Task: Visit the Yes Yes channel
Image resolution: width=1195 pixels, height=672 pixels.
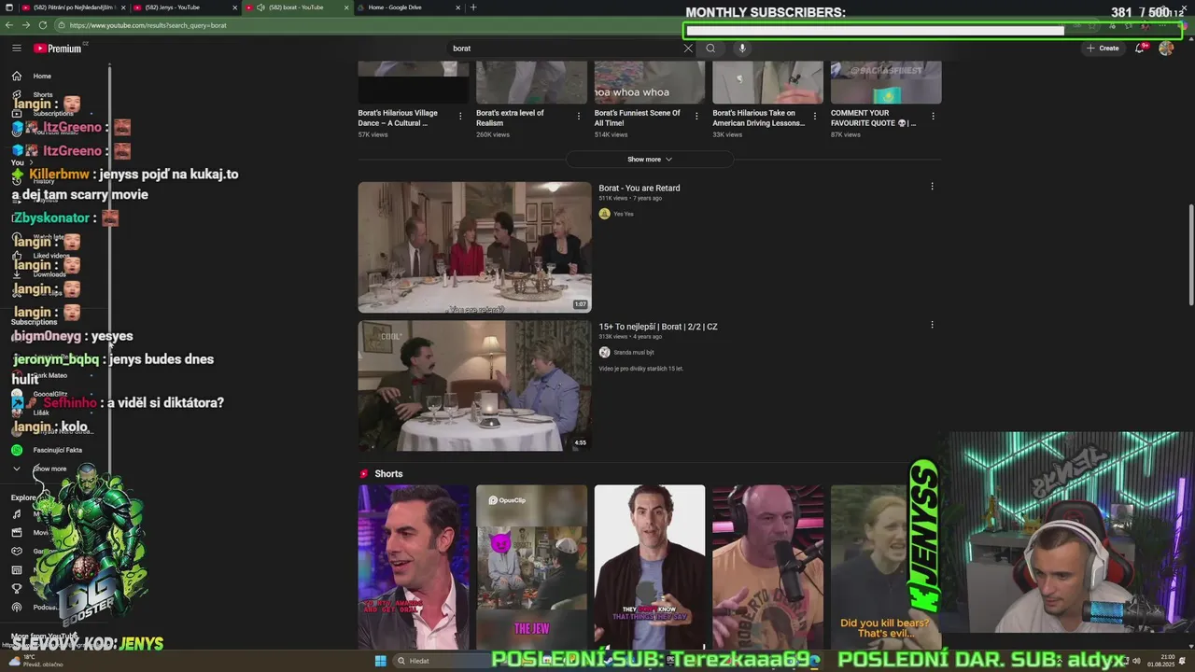Action: [623, 214]
